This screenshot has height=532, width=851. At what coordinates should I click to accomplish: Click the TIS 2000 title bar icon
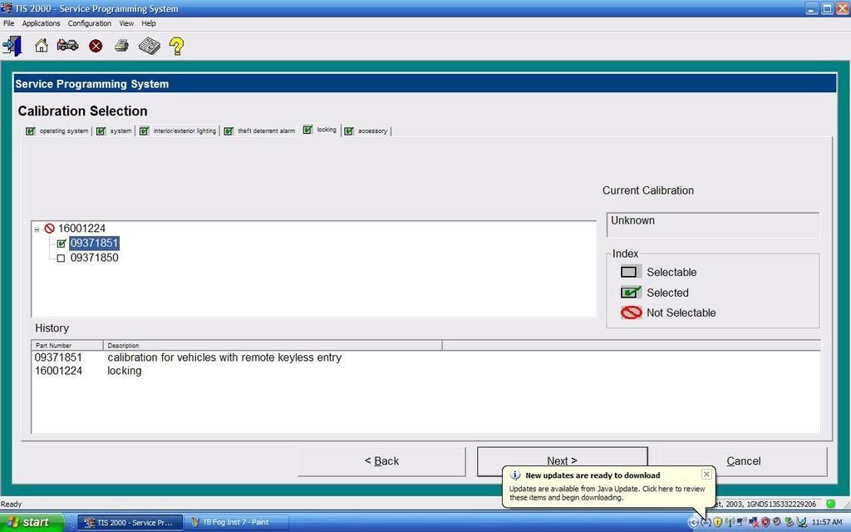(7, 8)
